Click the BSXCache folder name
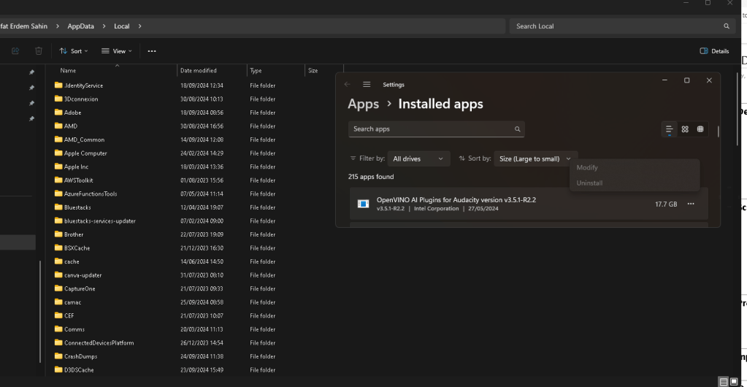747x387 pixels. coord(77,248)
